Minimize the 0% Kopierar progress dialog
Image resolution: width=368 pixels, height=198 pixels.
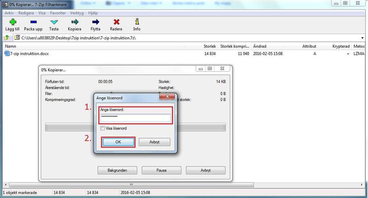tap(201, 68)
